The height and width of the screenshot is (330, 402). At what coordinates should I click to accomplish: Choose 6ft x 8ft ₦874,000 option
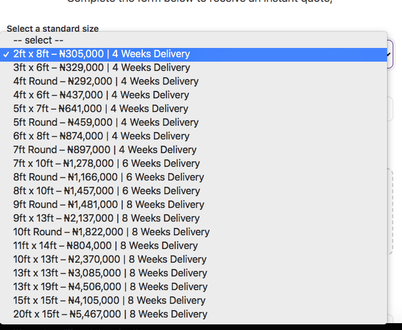[102, 136]
